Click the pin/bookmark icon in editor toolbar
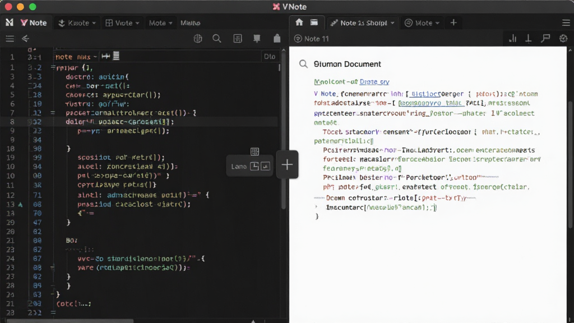Image resolution: width=574 pixels, height=323 pixels. [x=257, y=39]
